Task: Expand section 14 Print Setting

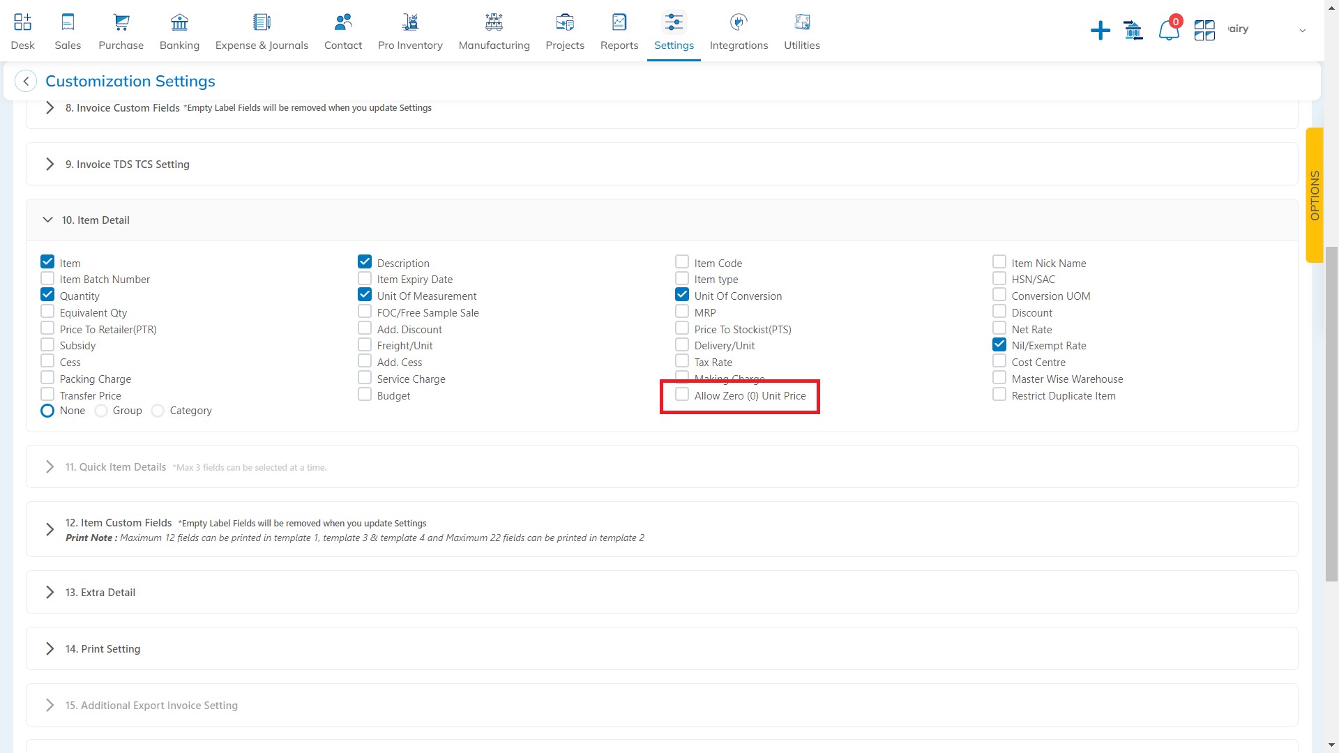Action: [x=50, y=648]
